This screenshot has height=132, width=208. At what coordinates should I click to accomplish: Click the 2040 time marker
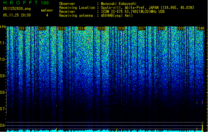[200, 28]
